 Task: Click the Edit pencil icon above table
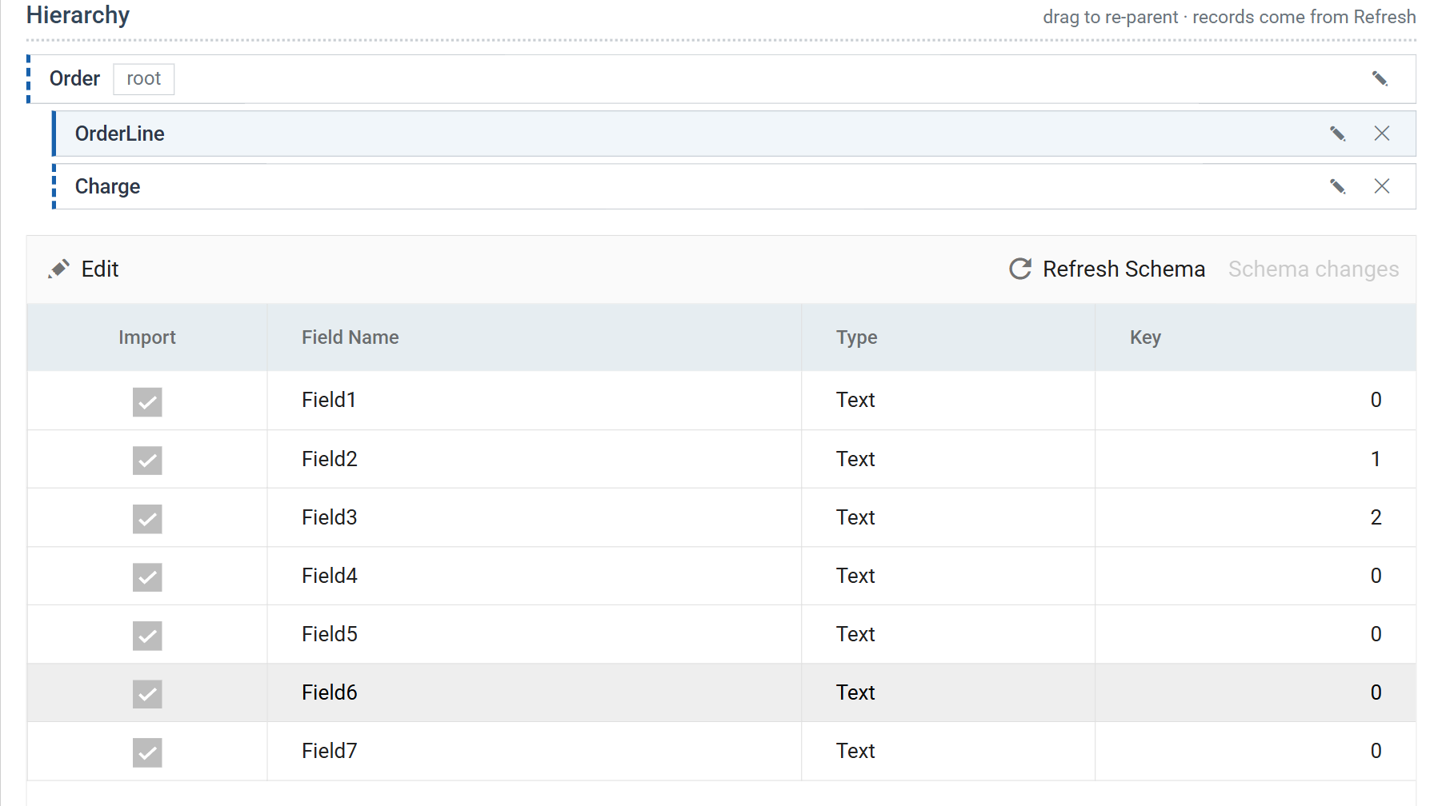[58, 269]
